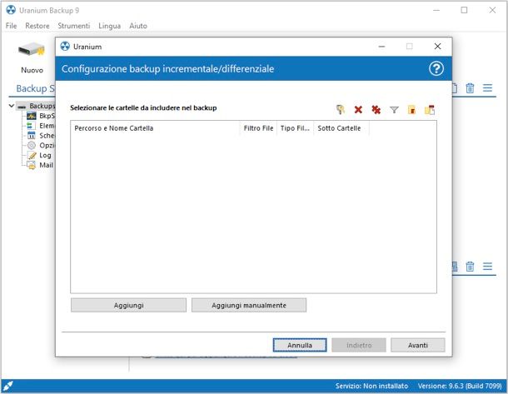Click the Uranium radiation logo in dialog title

pyautogui.click(x=65, y=47)
